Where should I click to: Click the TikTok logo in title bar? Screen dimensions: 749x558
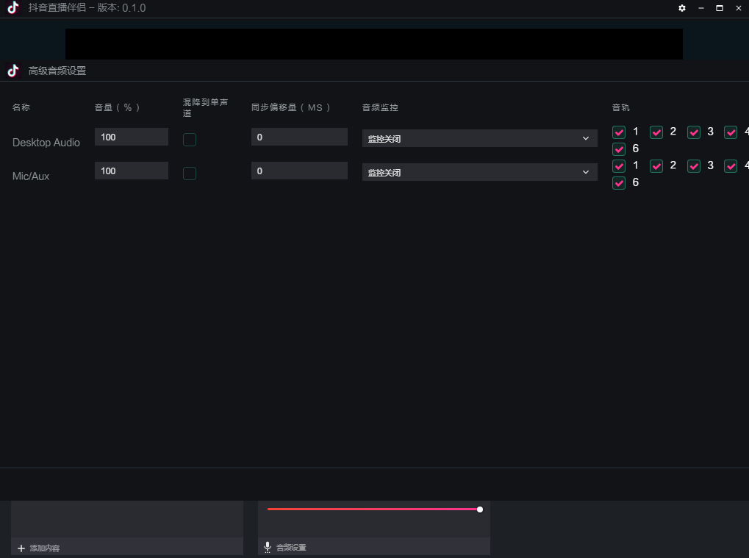13,7
